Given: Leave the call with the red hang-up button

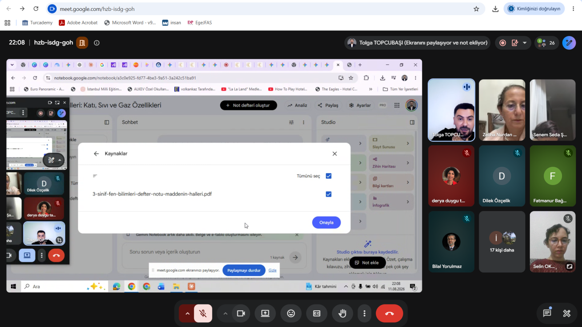Looking at the screenshot, I should 390,313.
